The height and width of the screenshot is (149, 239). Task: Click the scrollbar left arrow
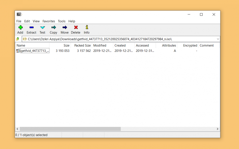click(17, 129)
